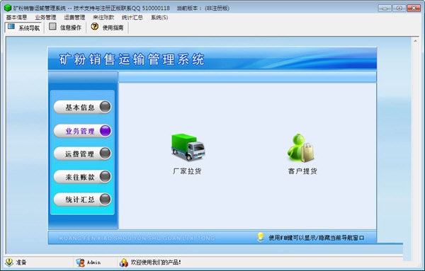This screenshot has height=271, width=425.
Task: Select 统计汇总 in the navigation sidebar
Action: pyautogui.click(x=82, y=200)
